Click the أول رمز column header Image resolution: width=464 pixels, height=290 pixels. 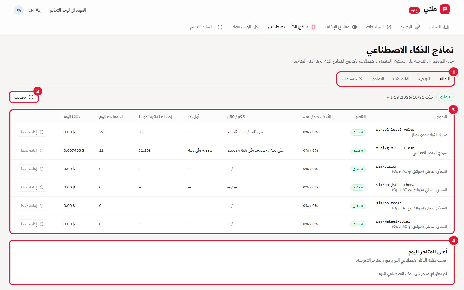[x=194, y=117]
